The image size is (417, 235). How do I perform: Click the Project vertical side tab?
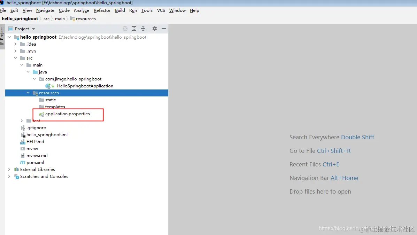[2, 36]
